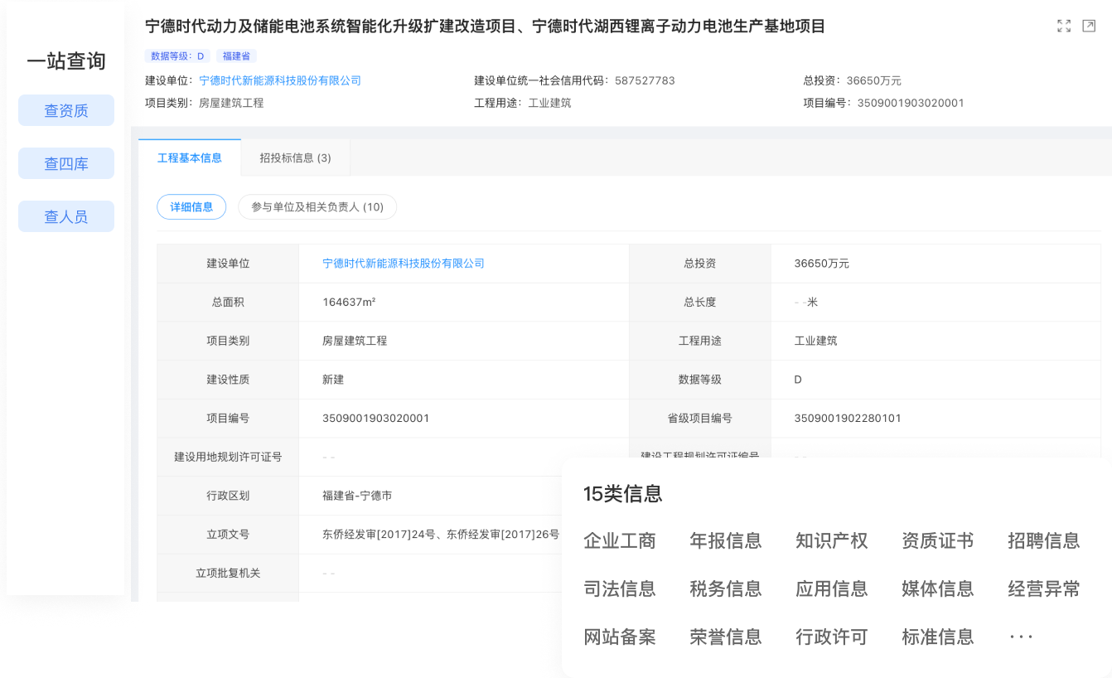Open 宁德时代新能源科技股份有限公司 link in header

pos(280,80)
